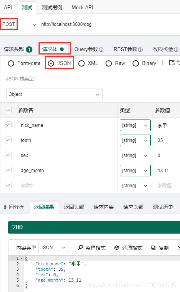Click the 200 status bar

pos(94,227)
